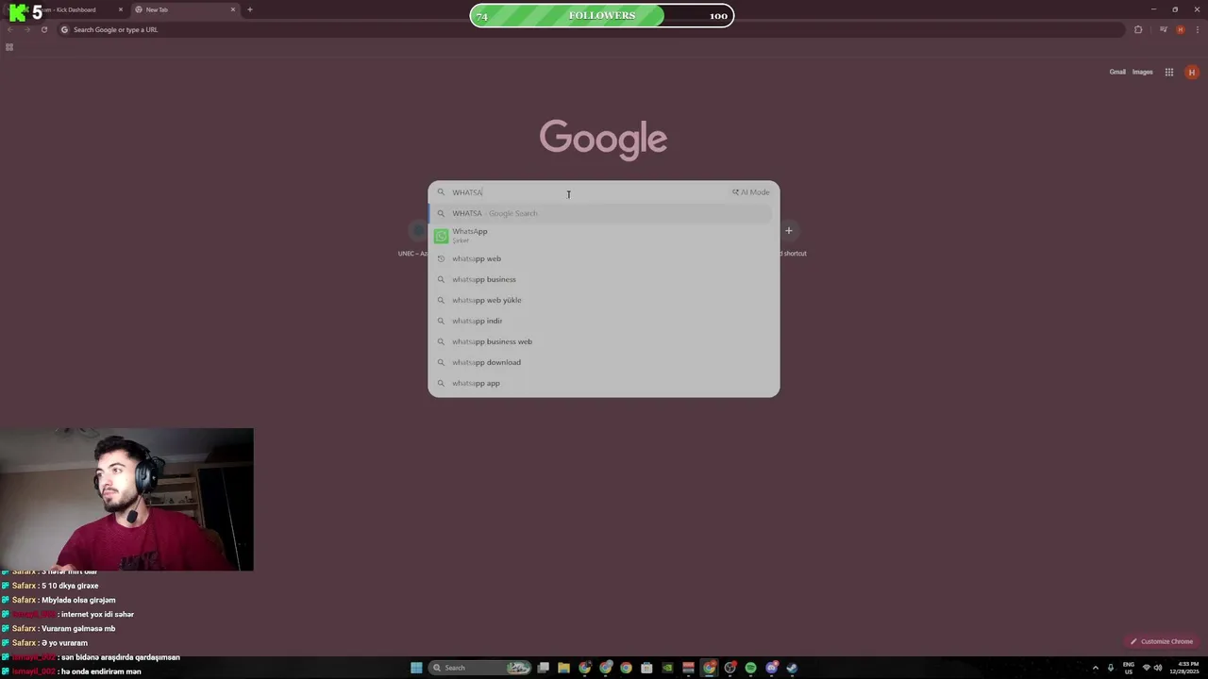Click the WhatsApp green logo suggestion
The height and width of the screenshot is (679, 1208).
(x=441, y=236)
